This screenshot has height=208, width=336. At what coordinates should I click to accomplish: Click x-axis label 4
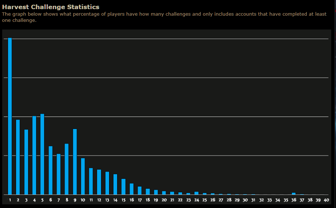tap(34, 200)
